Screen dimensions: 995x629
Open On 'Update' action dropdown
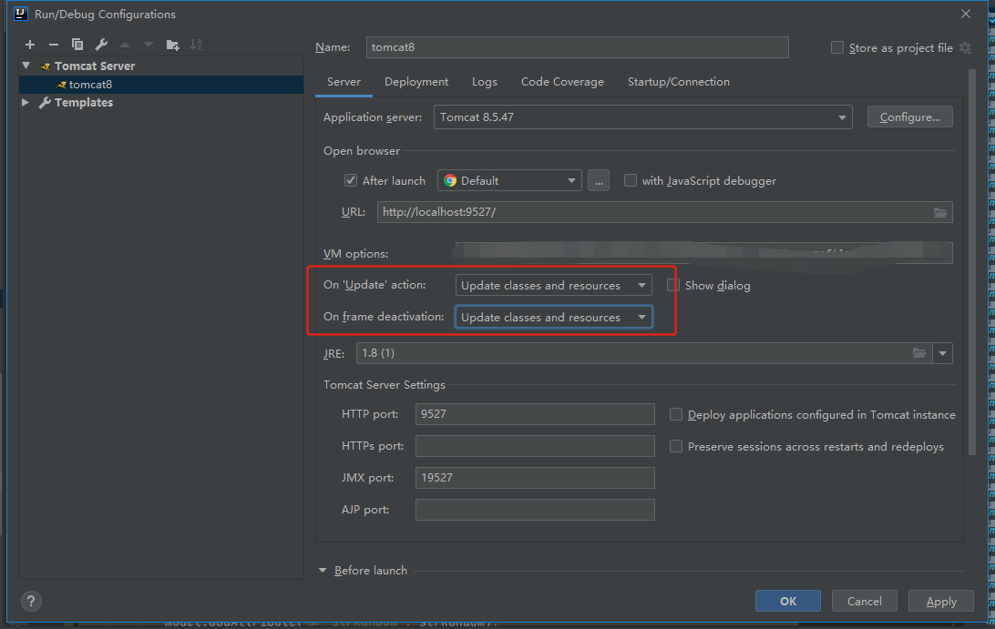click(553, 285)
